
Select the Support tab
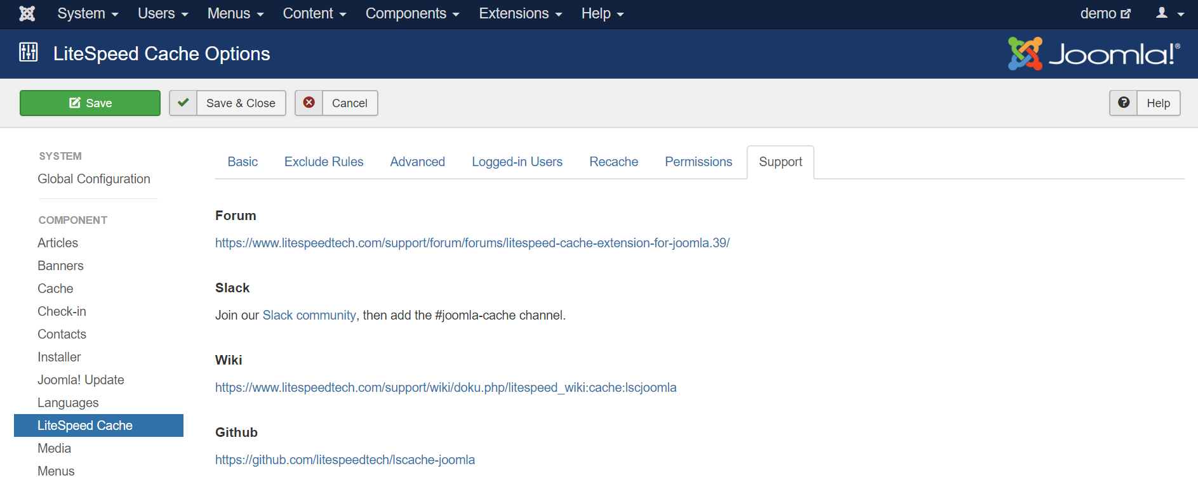781,162
